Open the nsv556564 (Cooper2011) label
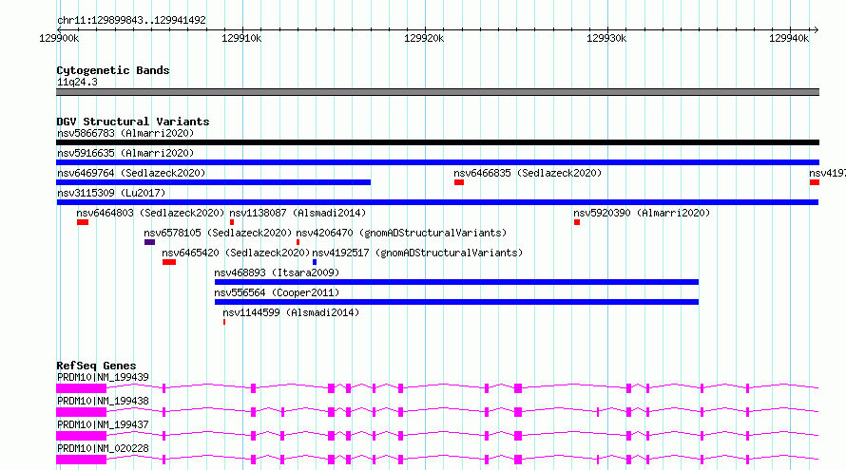846x470 pixels. pos(277,292)
